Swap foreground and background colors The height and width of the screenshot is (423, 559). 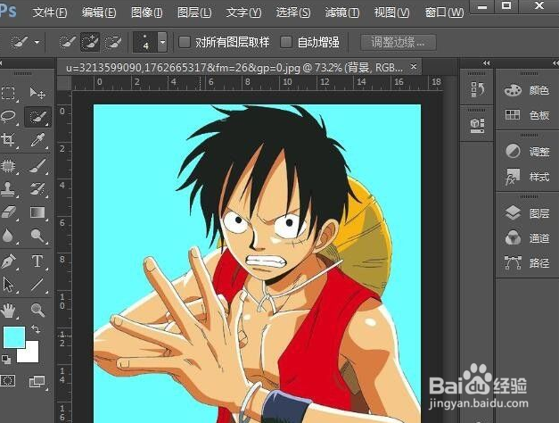pos(36,328)
